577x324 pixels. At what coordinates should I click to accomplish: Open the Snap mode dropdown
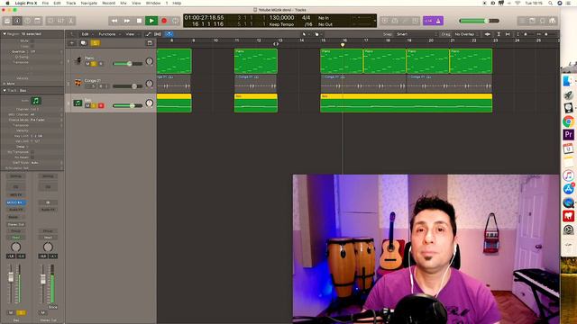(x=416, y=34)
